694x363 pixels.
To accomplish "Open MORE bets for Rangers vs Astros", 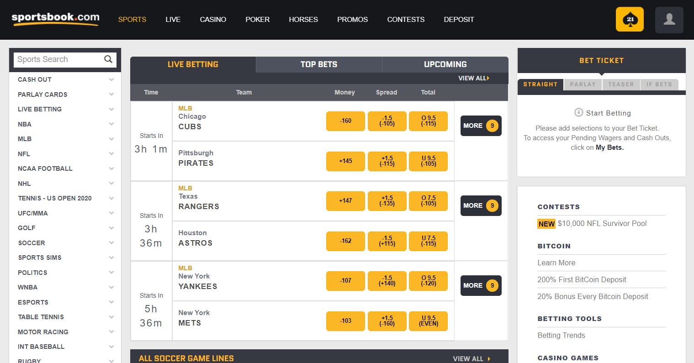I will tap(481, 205).
